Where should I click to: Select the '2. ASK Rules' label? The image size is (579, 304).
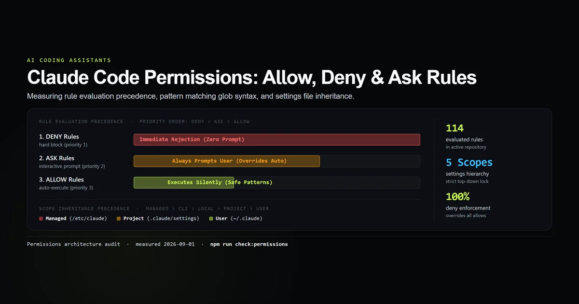(x=56, y=158)
